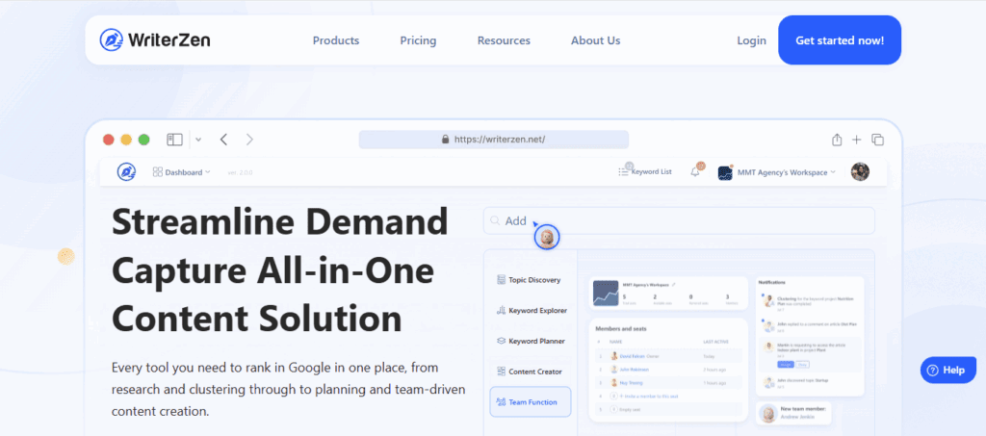Click Get started now! button

point(840,40)
